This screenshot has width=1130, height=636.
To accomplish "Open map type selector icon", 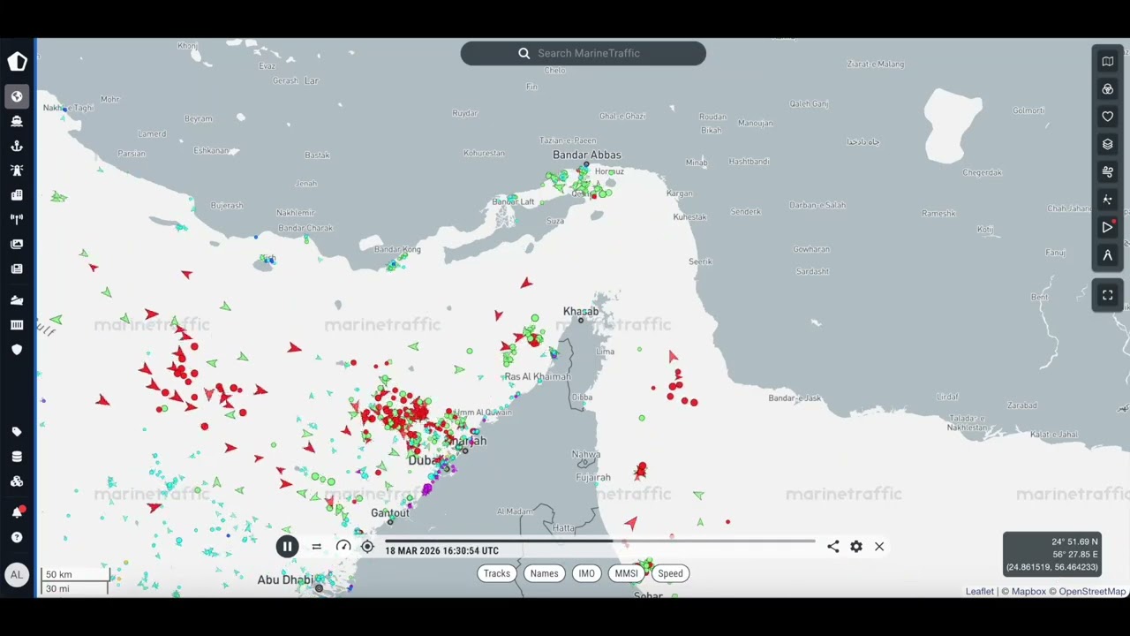I will 1107,61.
